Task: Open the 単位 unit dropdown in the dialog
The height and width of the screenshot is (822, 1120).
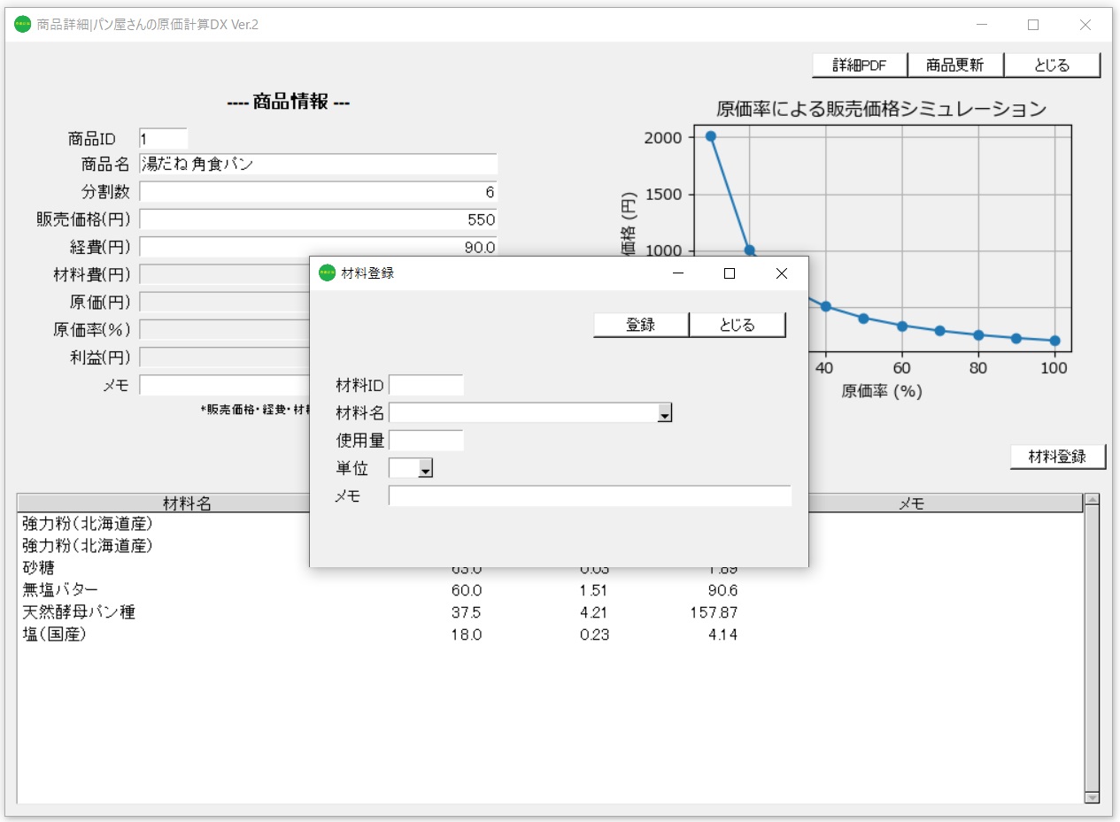Action: (x=426, y=467)
